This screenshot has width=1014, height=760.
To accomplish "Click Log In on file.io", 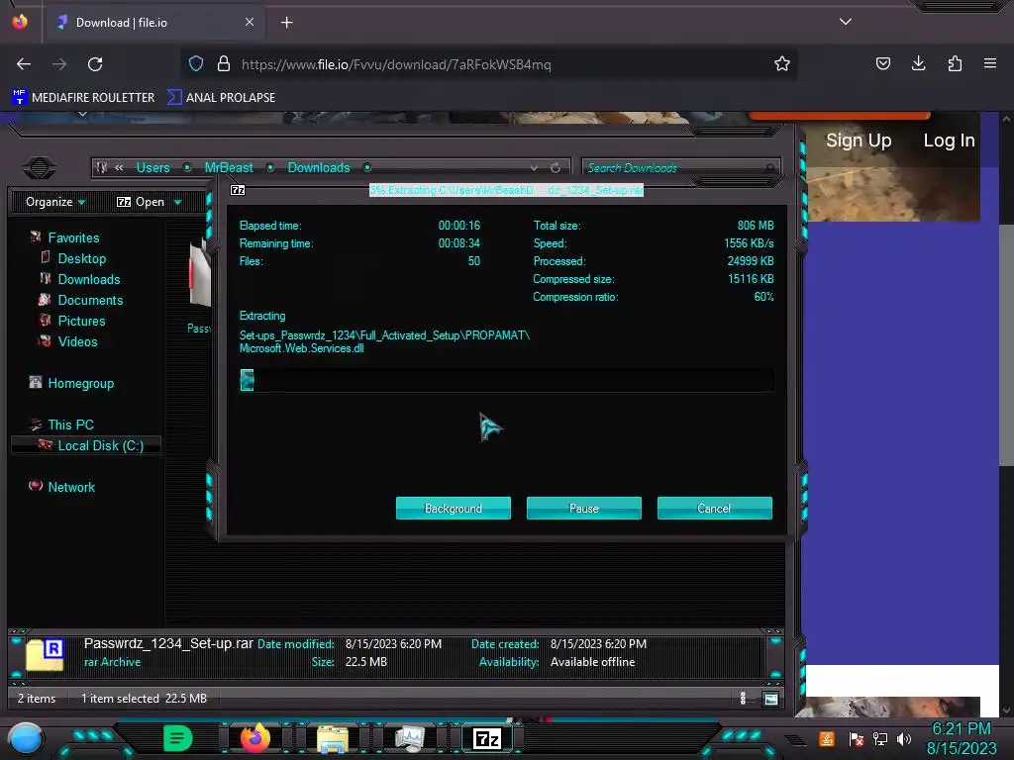I will point(949,141).
